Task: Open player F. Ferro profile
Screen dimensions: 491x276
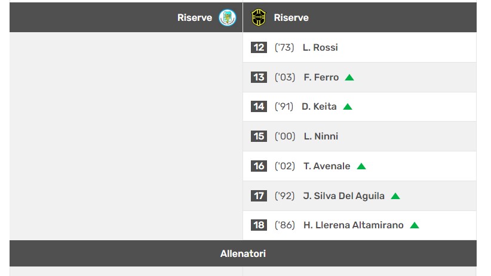Action: (x=321, y=77)
